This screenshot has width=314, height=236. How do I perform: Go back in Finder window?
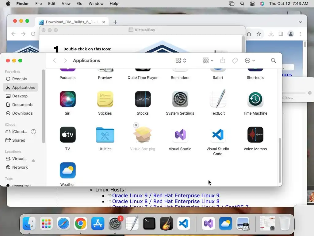point(55,61)
